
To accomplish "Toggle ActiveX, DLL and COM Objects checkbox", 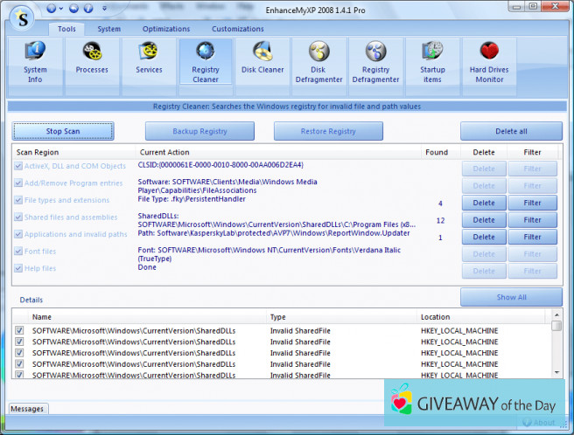I will point(19,166).
